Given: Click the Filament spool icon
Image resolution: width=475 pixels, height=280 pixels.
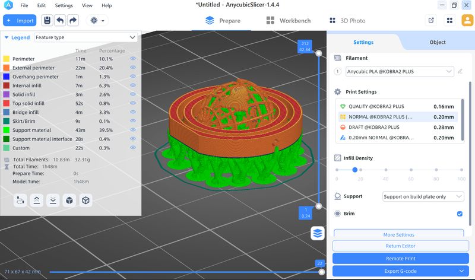Looking at the screenshot, I should point(337,58).
